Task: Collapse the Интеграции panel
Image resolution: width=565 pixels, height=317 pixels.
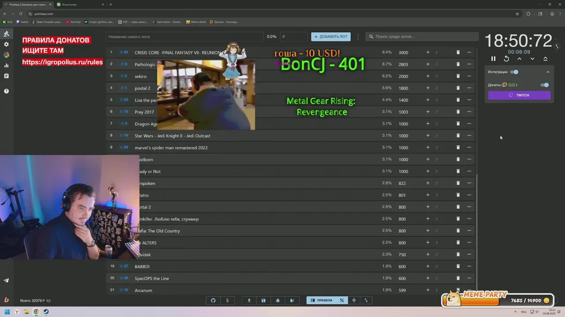Action: [548, 72]
